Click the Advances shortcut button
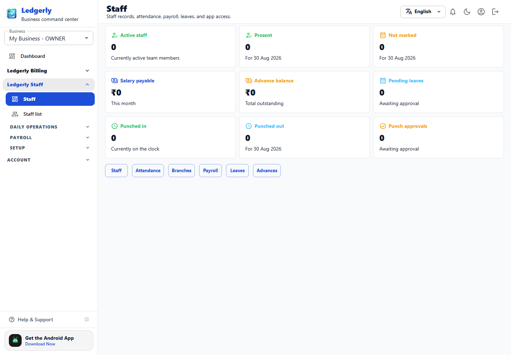The image size is (511, 355). pos(267,170)
